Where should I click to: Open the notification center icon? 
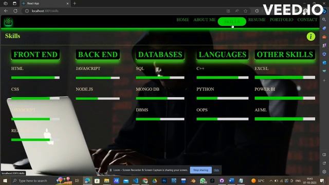322,180
